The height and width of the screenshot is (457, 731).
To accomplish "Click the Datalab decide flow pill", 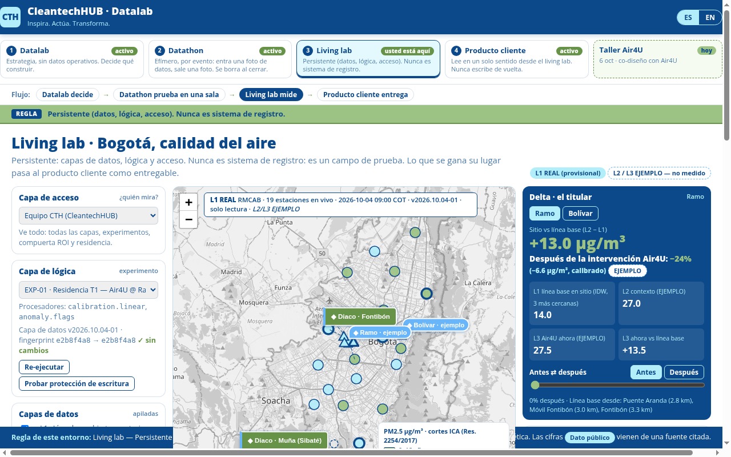I will pos(67,95).
